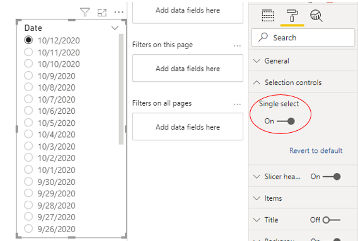358x241 pixels.
Task: Switch to the Fields pane icon
Action: [x=268, y=16]
